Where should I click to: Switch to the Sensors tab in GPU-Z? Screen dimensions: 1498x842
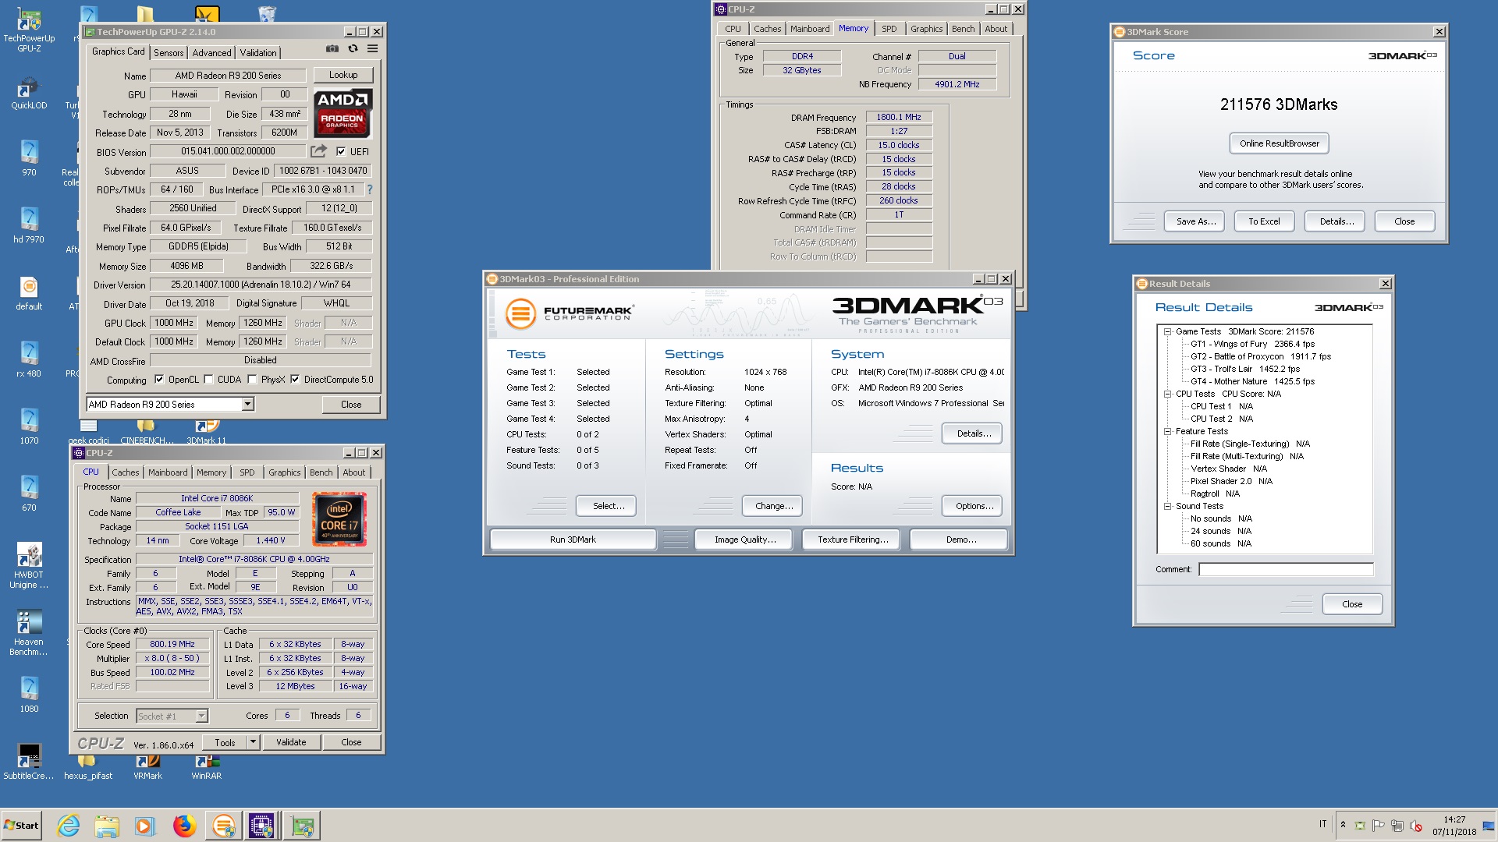point(169,53)
